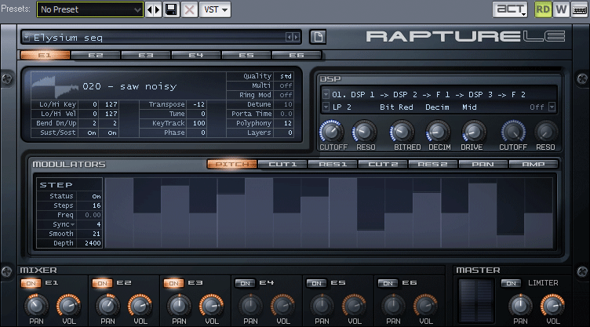The width and height of the screenshot is (590, 327).
Task: Select element tab E4
Action: coord(196,56)
